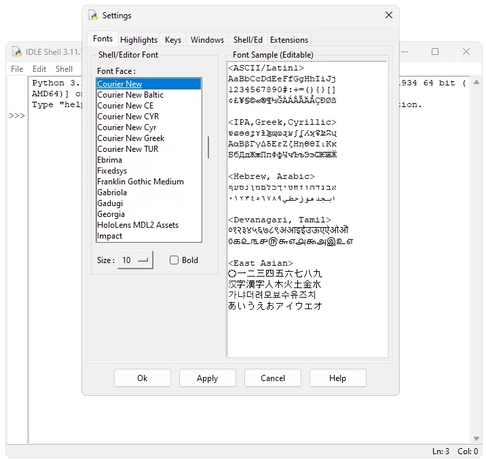Click the font list scrollbar thumb
Image resolution: width=486 pixels, height=461 pixels.
[x=208, y=147]
